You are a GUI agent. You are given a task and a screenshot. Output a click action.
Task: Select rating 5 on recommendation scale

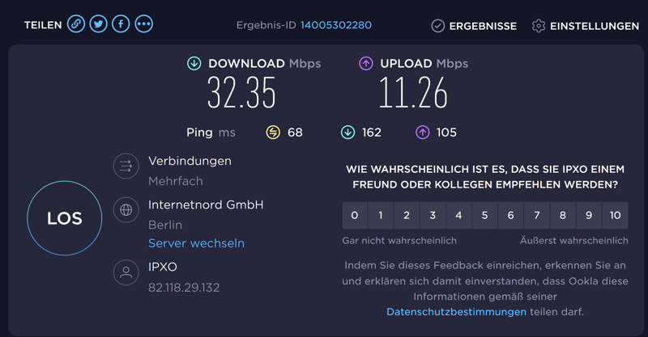[484, 215]
